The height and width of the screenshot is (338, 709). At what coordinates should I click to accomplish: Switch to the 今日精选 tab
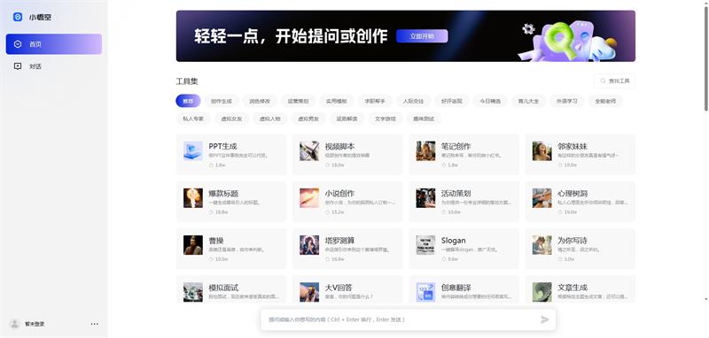tap(490, 101)
